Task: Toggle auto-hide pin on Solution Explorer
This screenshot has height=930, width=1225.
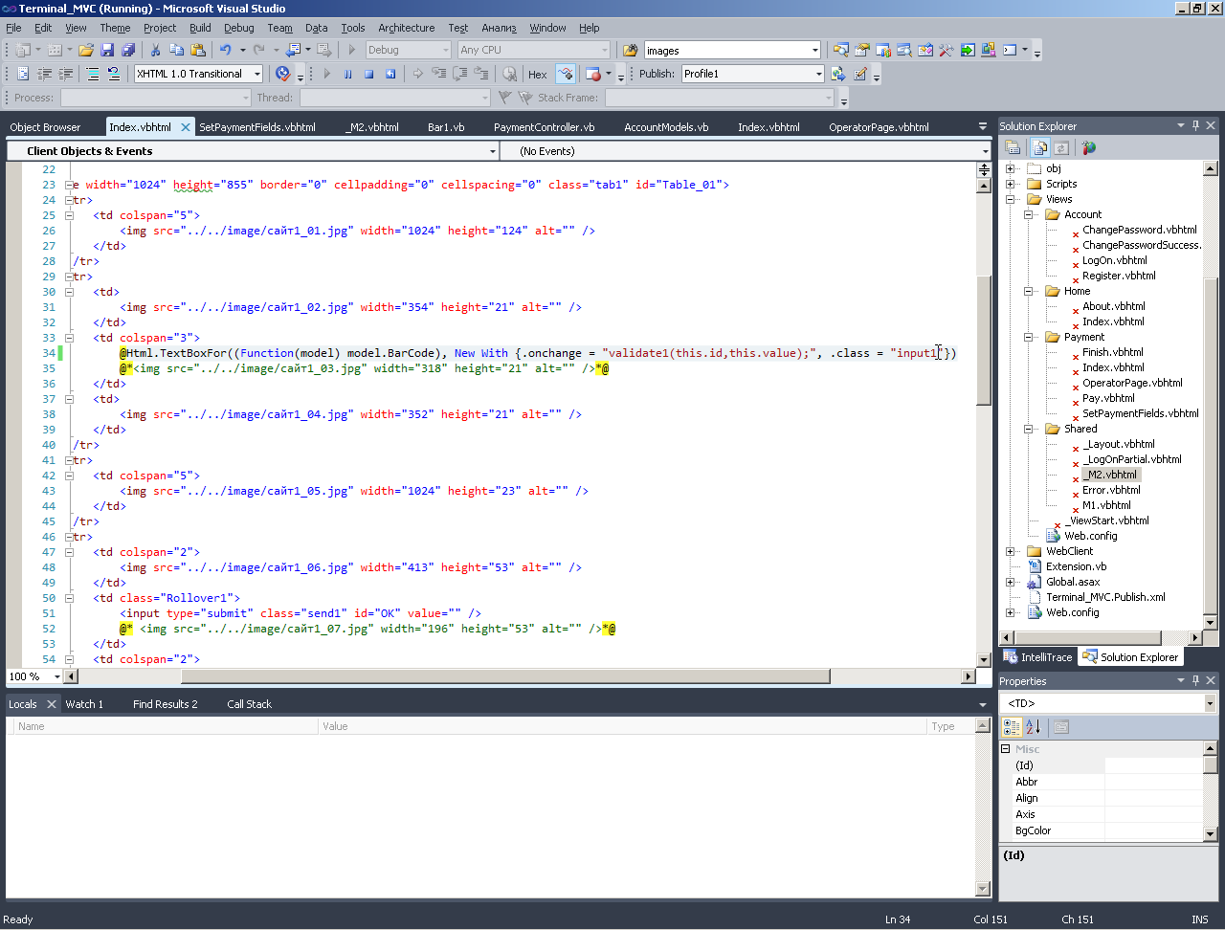Action: [1195, 125]
